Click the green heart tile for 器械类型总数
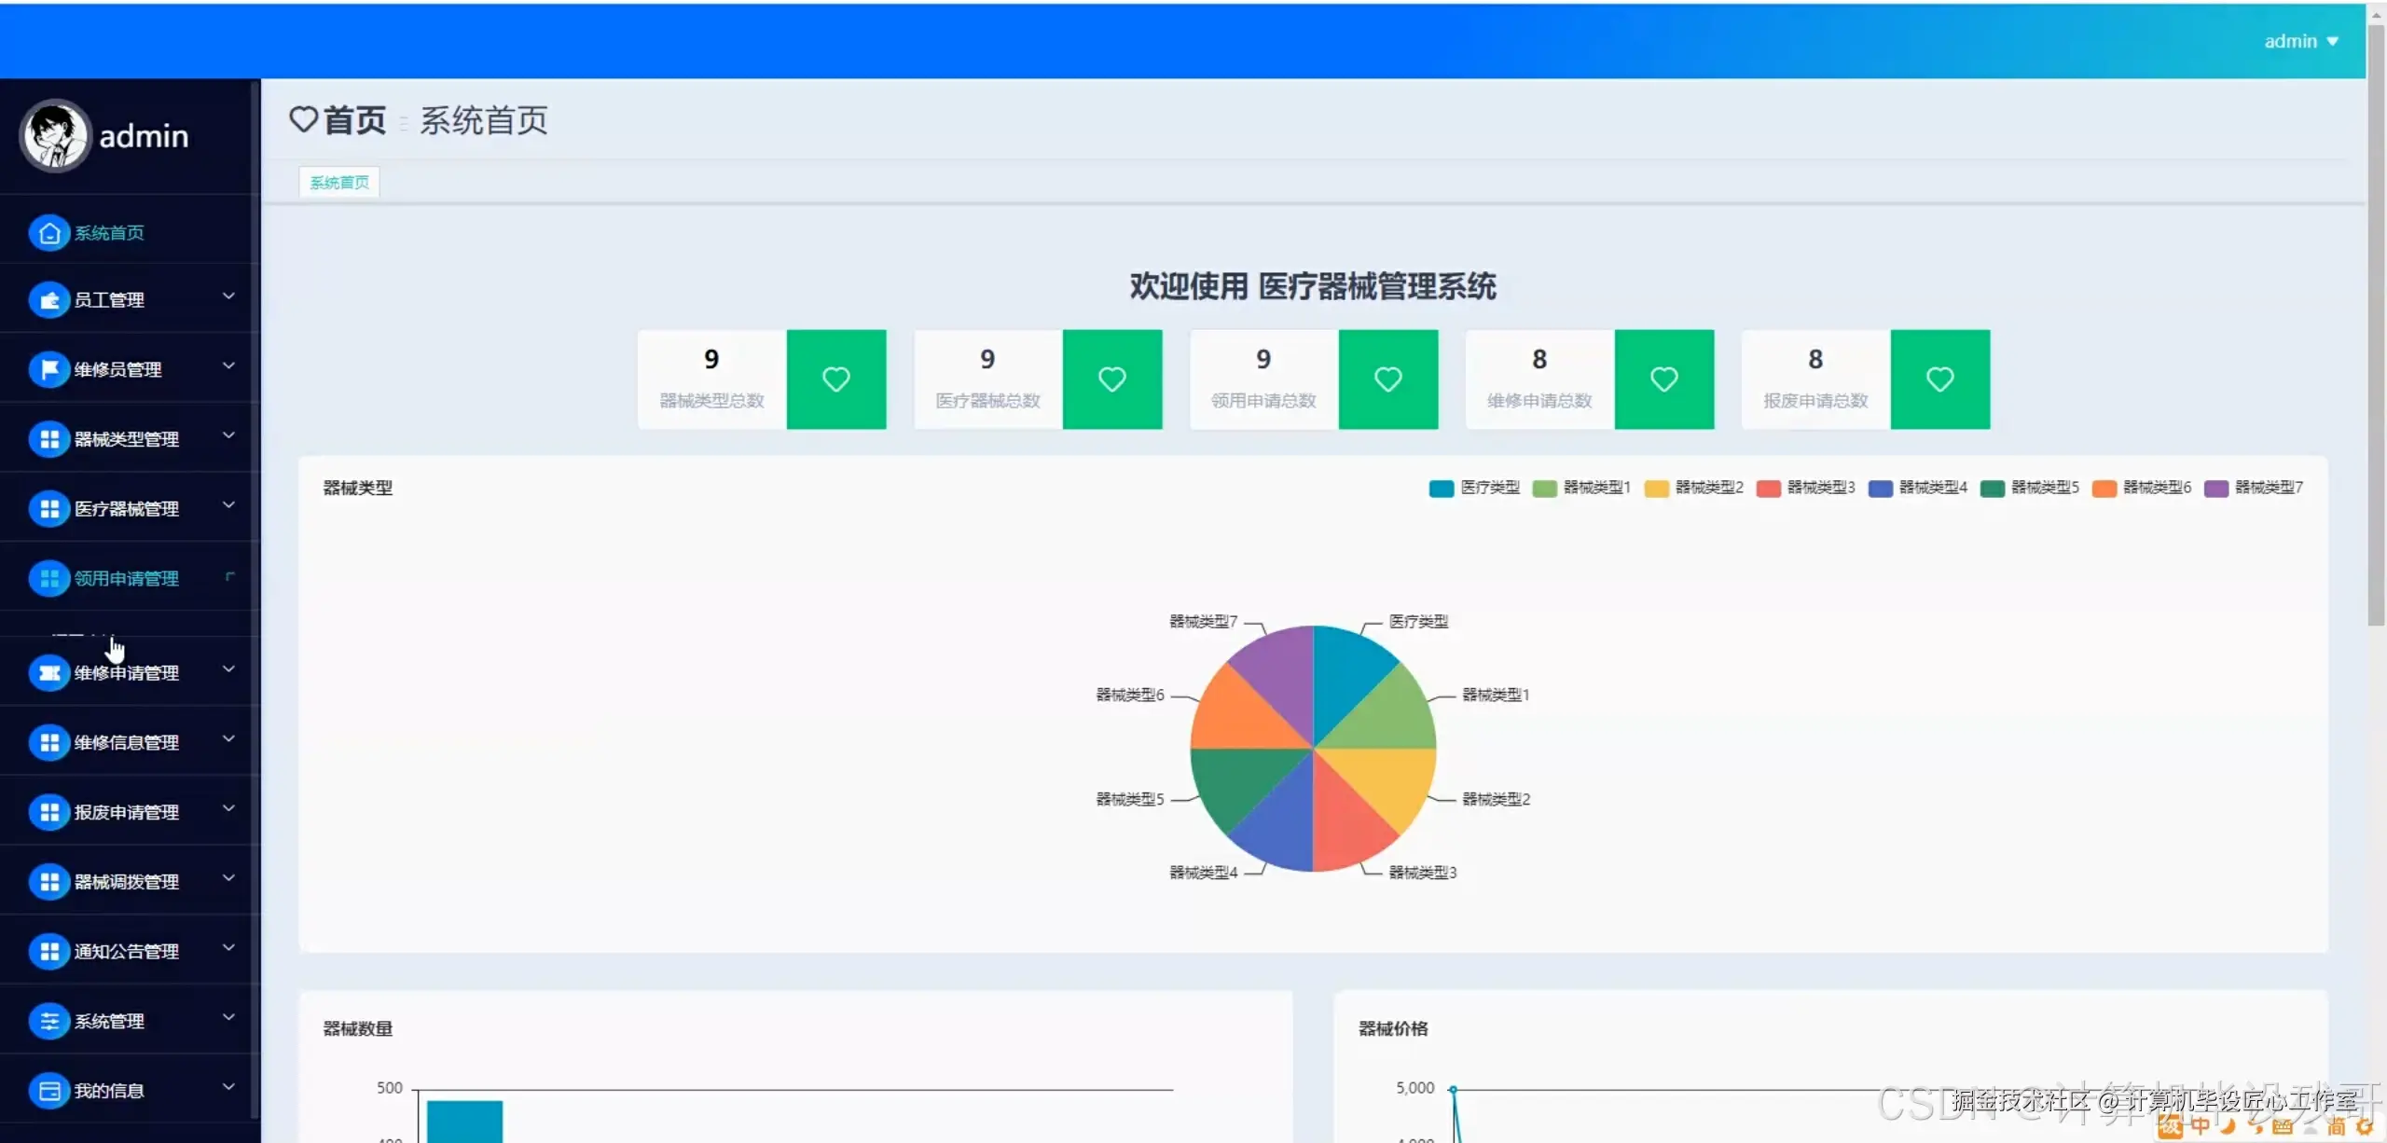The image size is (2387, 1143). click(x=836, y=379)
